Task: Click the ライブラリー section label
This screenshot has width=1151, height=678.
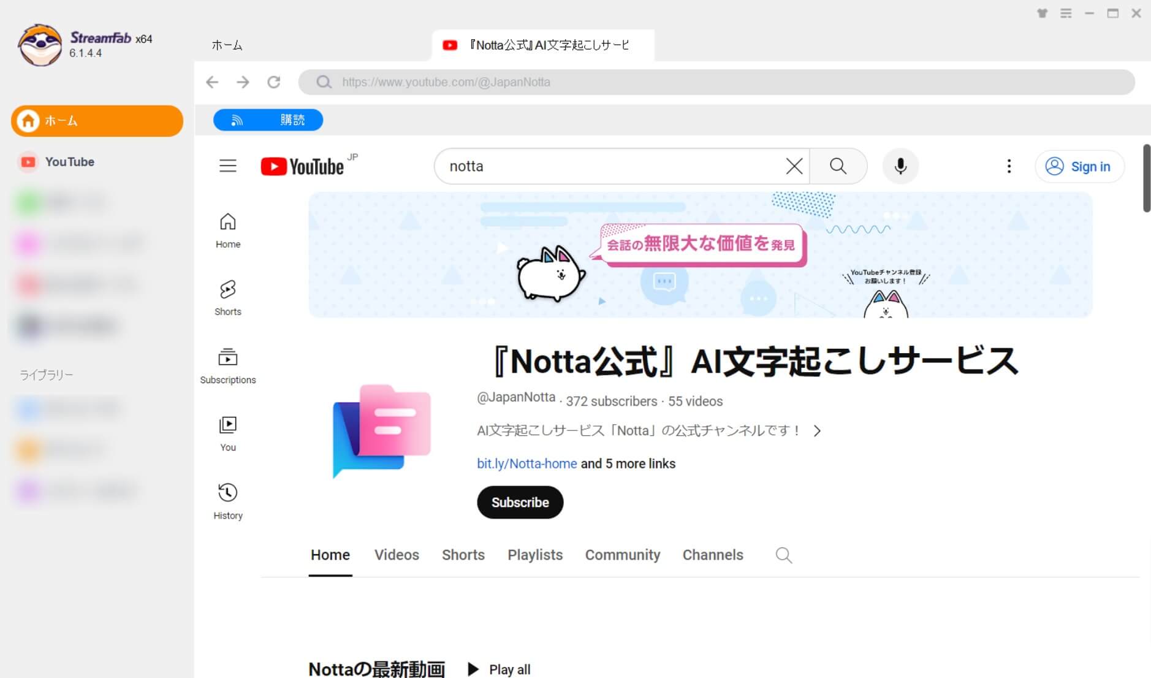Action: point(47,375)
